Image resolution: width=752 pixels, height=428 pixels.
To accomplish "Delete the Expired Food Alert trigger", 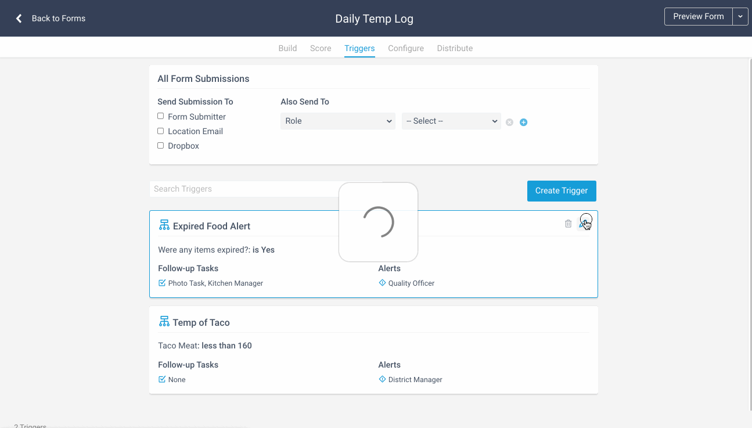I will click(x=568, y=224).
